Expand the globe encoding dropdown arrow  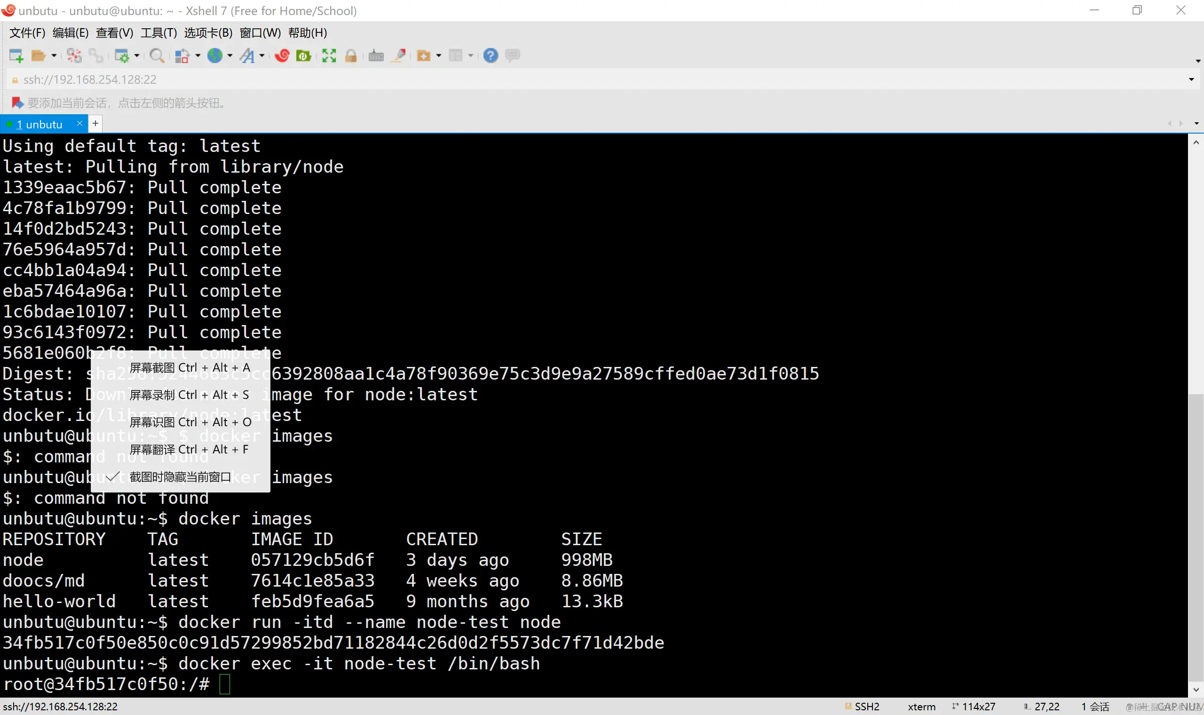point(230,56)
